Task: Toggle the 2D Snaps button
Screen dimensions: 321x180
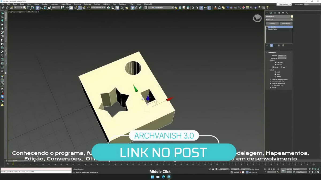Action: pyautogui.click(x=76, y=8)
